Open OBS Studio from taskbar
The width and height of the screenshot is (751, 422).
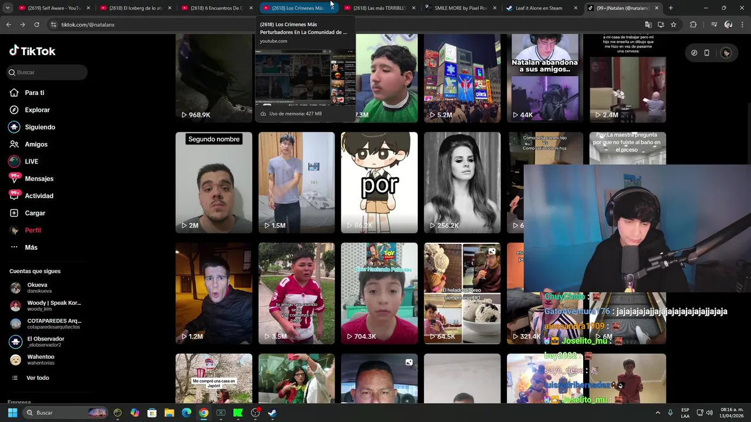tap(255, 413)
